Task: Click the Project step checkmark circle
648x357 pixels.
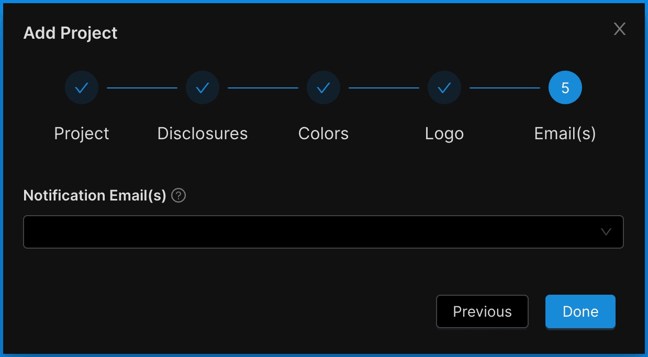Action: 82,88
